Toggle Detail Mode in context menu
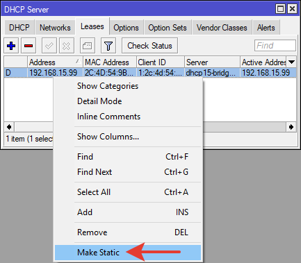301x263 pixels. pyautogui.click(x=99, y=101)
